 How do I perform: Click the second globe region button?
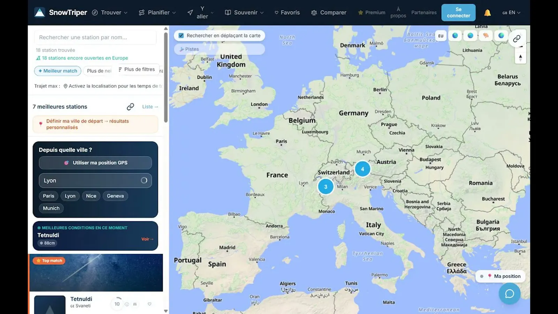pos(470,36)
